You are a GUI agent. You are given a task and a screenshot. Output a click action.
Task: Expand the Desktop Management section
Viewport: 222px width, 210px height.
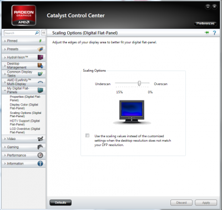tap(23, 66)
